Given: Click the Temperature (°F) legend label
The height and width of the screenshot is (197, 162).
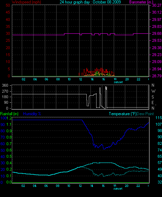Looking at the screenshot, I should (123, 114).
